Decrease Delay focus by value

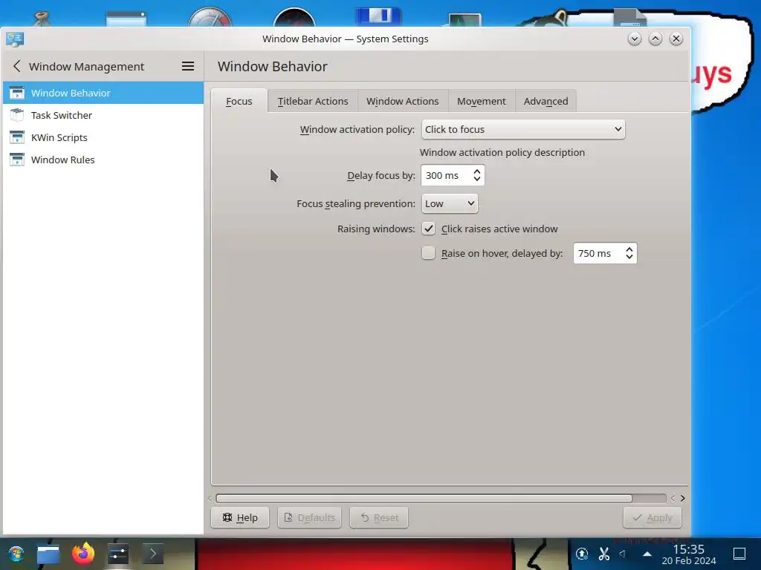477,180
